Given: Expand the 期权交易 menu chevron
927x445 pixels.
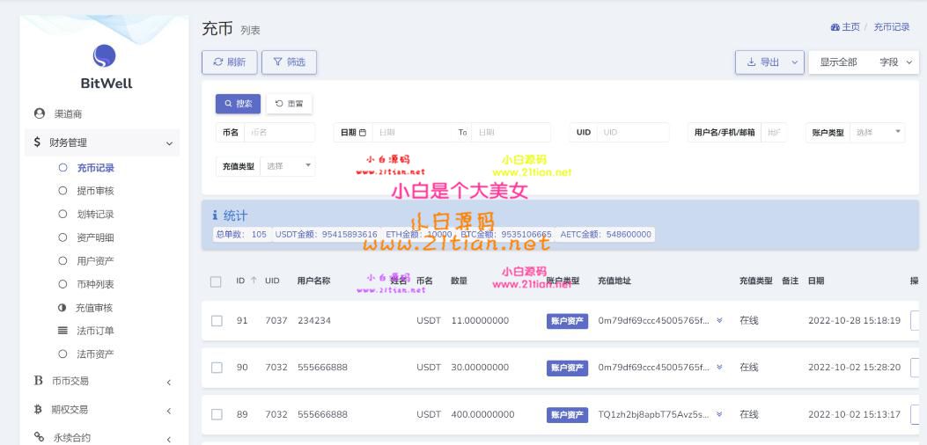Looking at the screenshot, I should [168, 411].
